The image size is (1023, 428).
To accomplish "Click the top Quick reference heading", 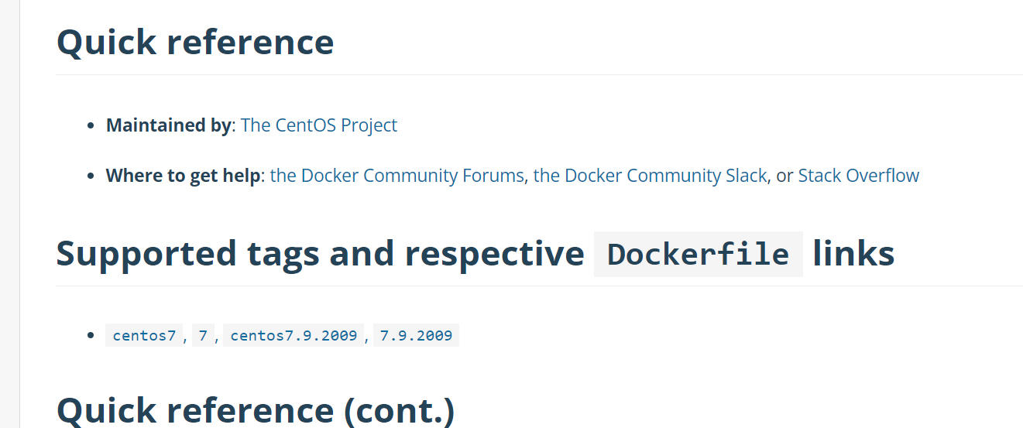I will pos(195,42).
